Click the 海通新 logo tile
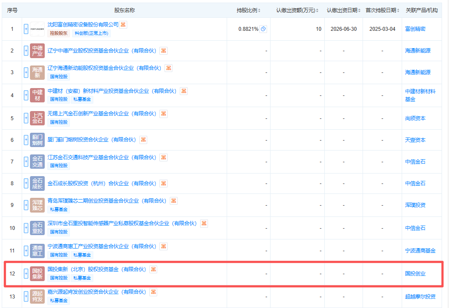449x308 pixels. (x=37, y=72)
